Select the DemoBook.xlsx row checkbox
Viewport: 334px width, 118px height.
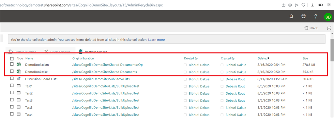pyautogui.click(x=12, y=71)
